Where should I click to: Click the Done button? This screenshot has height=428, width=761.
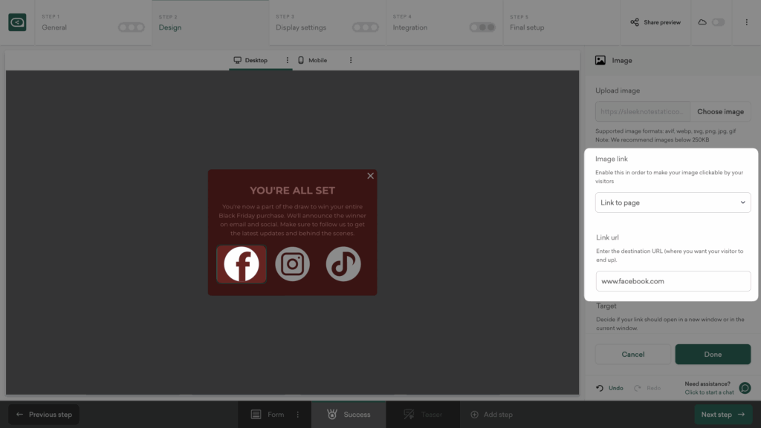(713, 355)
